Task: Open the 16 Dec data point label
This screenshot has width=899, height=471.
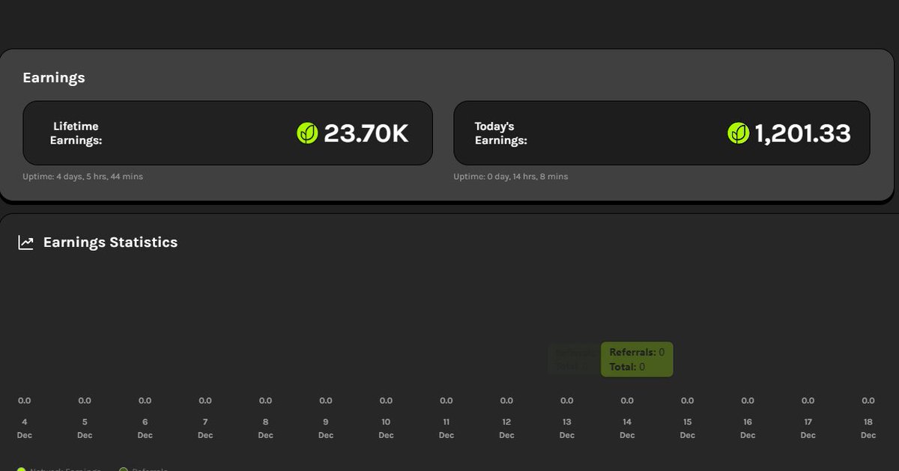Action: (x=748, y=428)
